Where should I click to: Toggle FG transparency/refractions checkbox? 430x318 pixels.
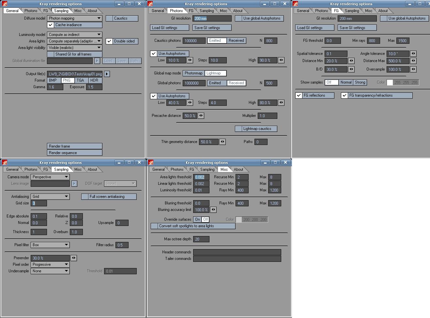click(x=344, y=95)
